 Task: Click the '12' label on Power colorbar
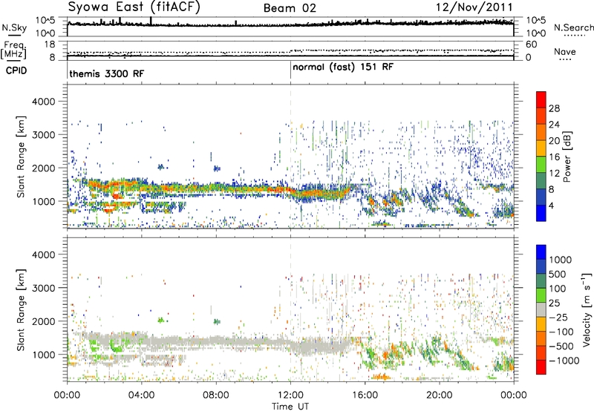(554, 174)
